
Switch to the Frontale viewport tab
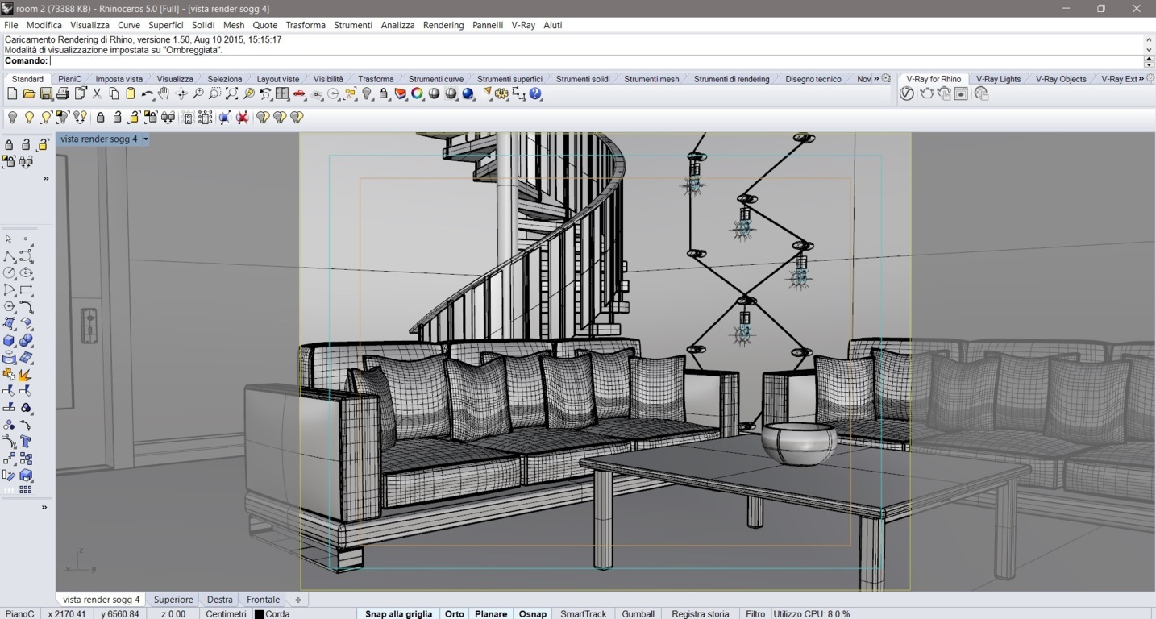click(263, 599)
